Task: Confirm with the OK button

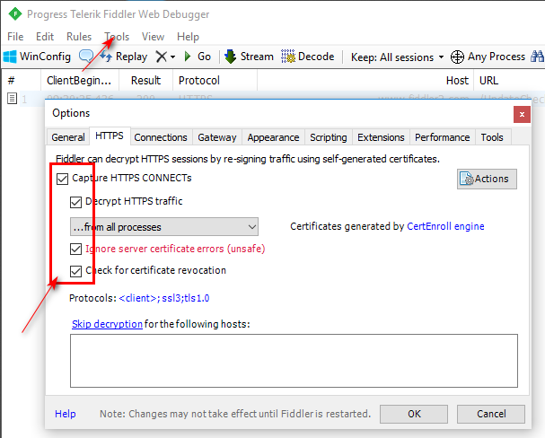Action: pos(414,414)
